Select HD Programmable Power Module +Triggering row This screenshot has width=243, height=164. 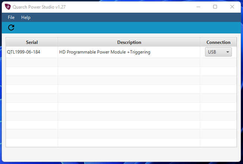(121, 52)
